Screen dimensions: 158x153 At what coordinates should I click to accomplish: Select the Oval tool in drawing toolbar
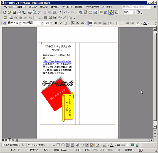[x=63, y=145]
